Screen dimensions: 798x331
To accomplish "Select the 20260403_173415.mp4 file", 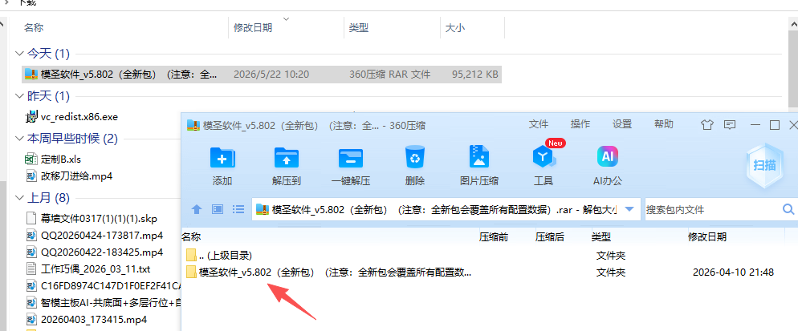I will (94, 320).
